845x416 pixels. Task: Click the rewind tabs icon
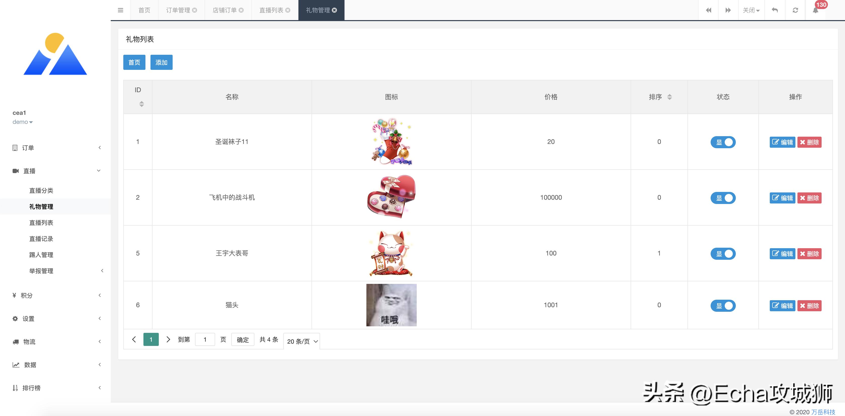point(709,10)
